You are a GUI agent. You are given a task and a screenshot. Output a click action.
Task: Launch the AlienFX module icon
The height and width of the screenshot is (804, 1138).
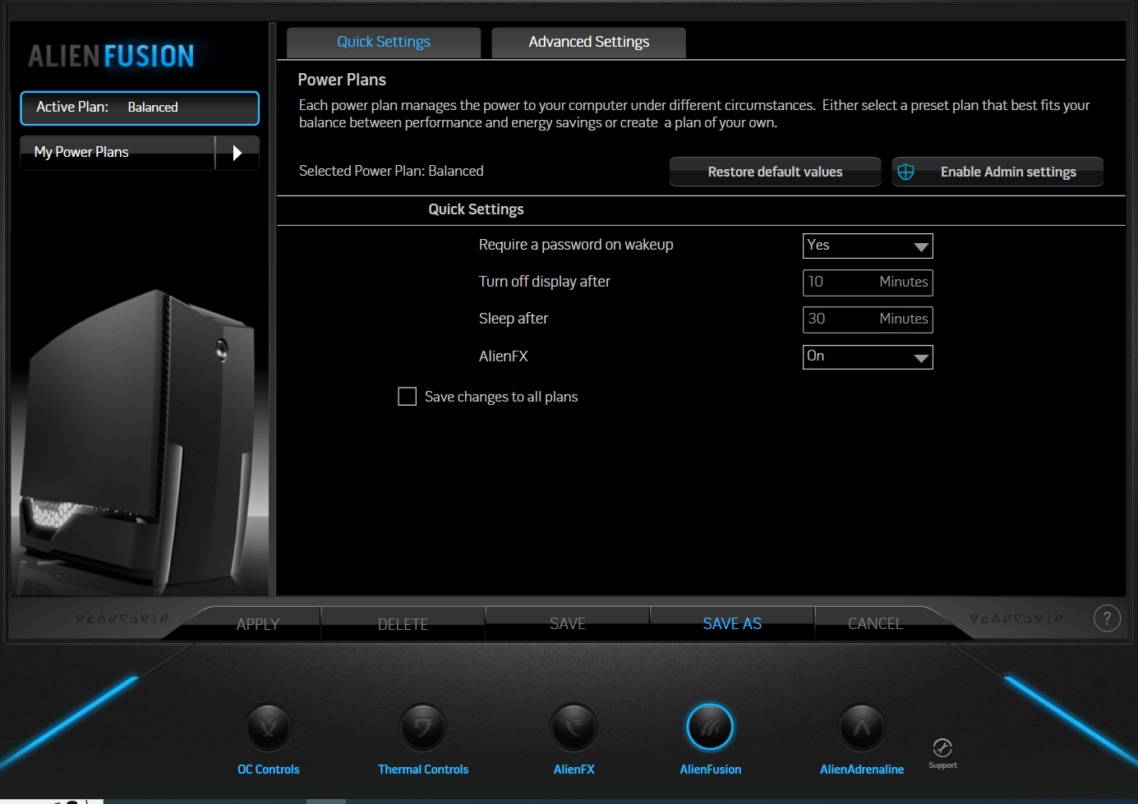point(574,727)
